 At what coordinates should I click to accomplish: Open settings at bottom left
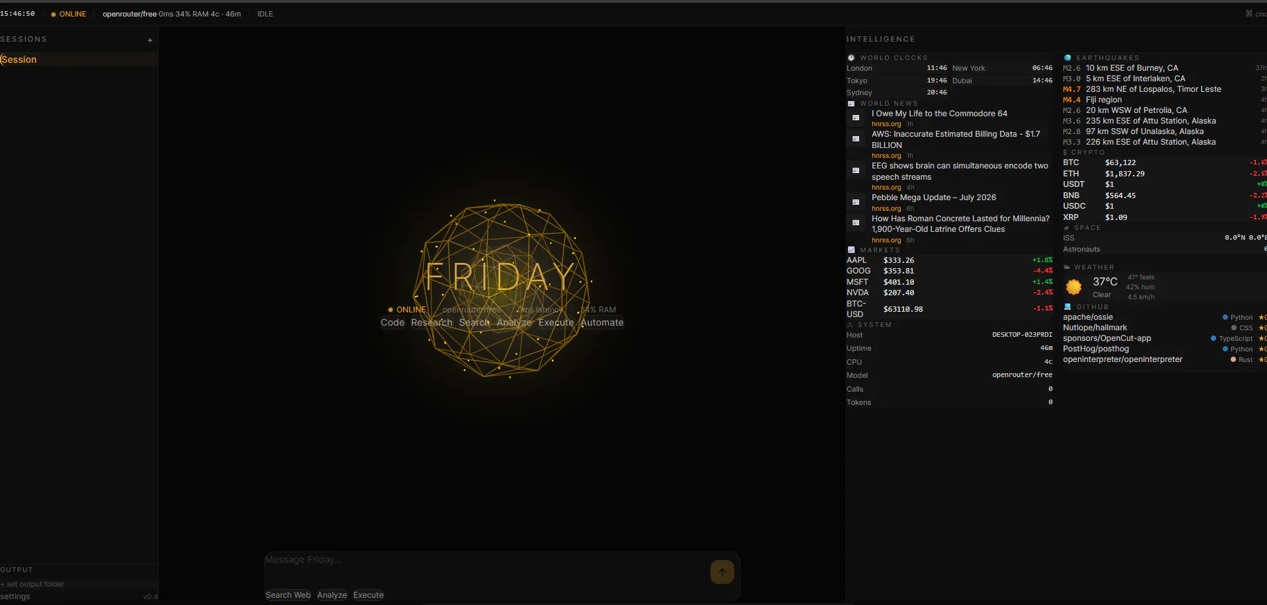click(15, 596)
